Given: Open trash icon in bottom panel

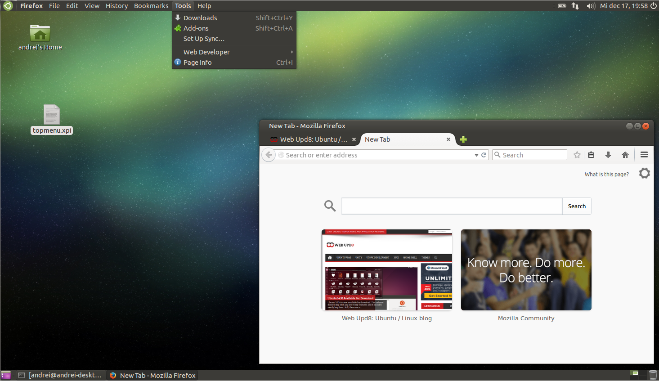Looking at the screenshot, I should coord(653,375).
